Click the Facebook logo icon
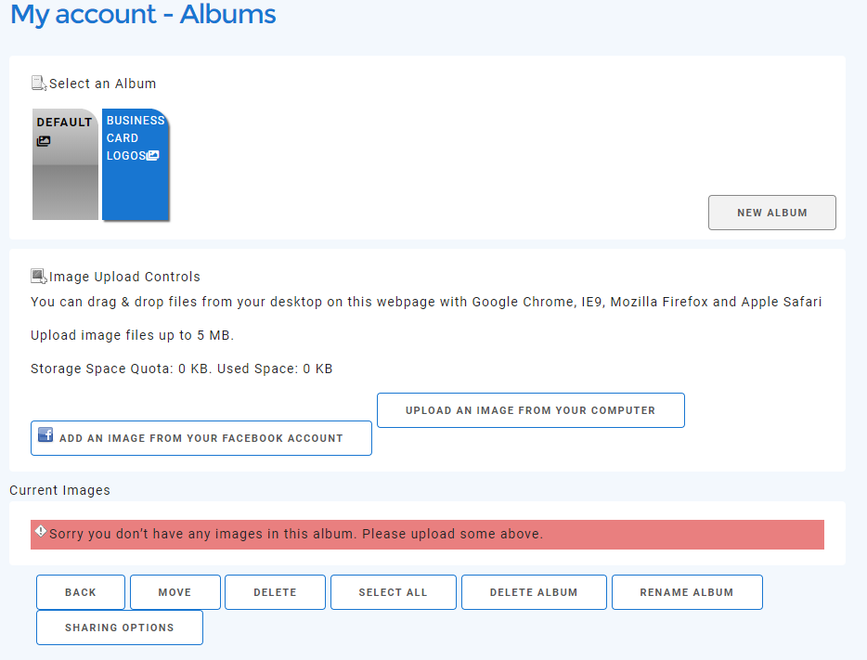The width and height of the screenshot is (867, 660). tap(45, 434)
